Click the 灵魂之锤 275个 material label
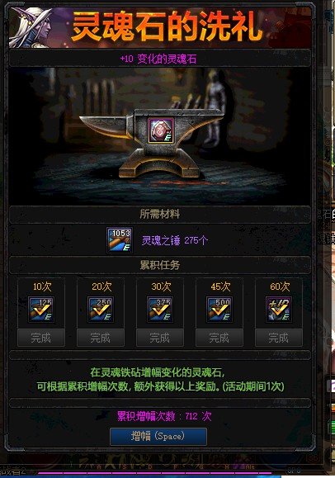The image size is (335, 478). pos(175,240)
